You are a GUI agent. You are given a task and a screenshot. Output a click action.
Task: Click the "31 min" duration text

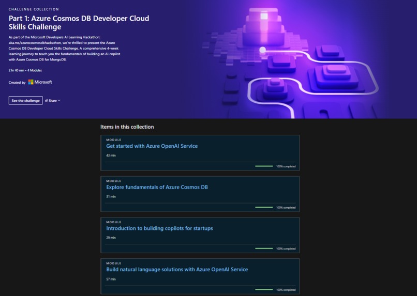tap(111, 196)
